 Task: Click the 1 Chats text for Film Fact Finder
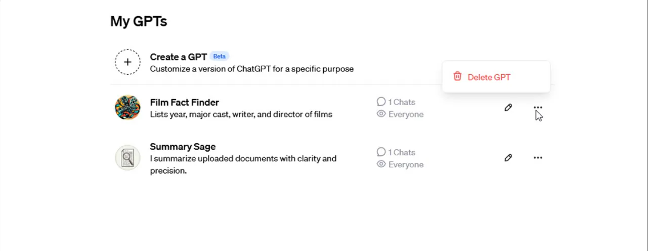(402, 102)
